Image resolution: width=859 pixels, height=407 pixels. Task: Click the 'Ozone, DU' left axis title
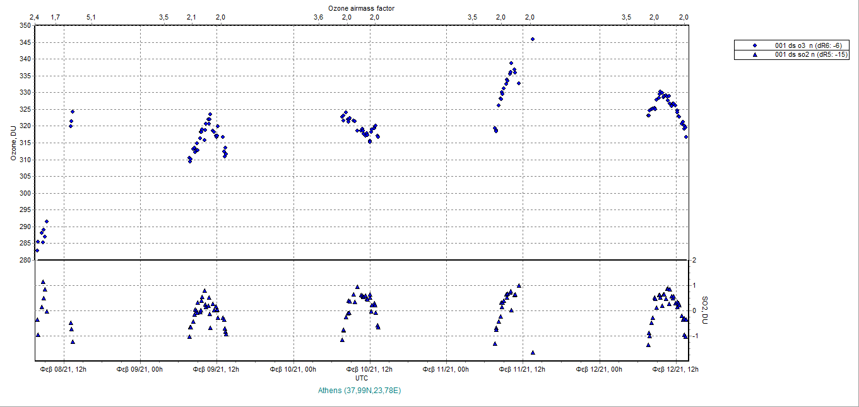coord(13,143)
